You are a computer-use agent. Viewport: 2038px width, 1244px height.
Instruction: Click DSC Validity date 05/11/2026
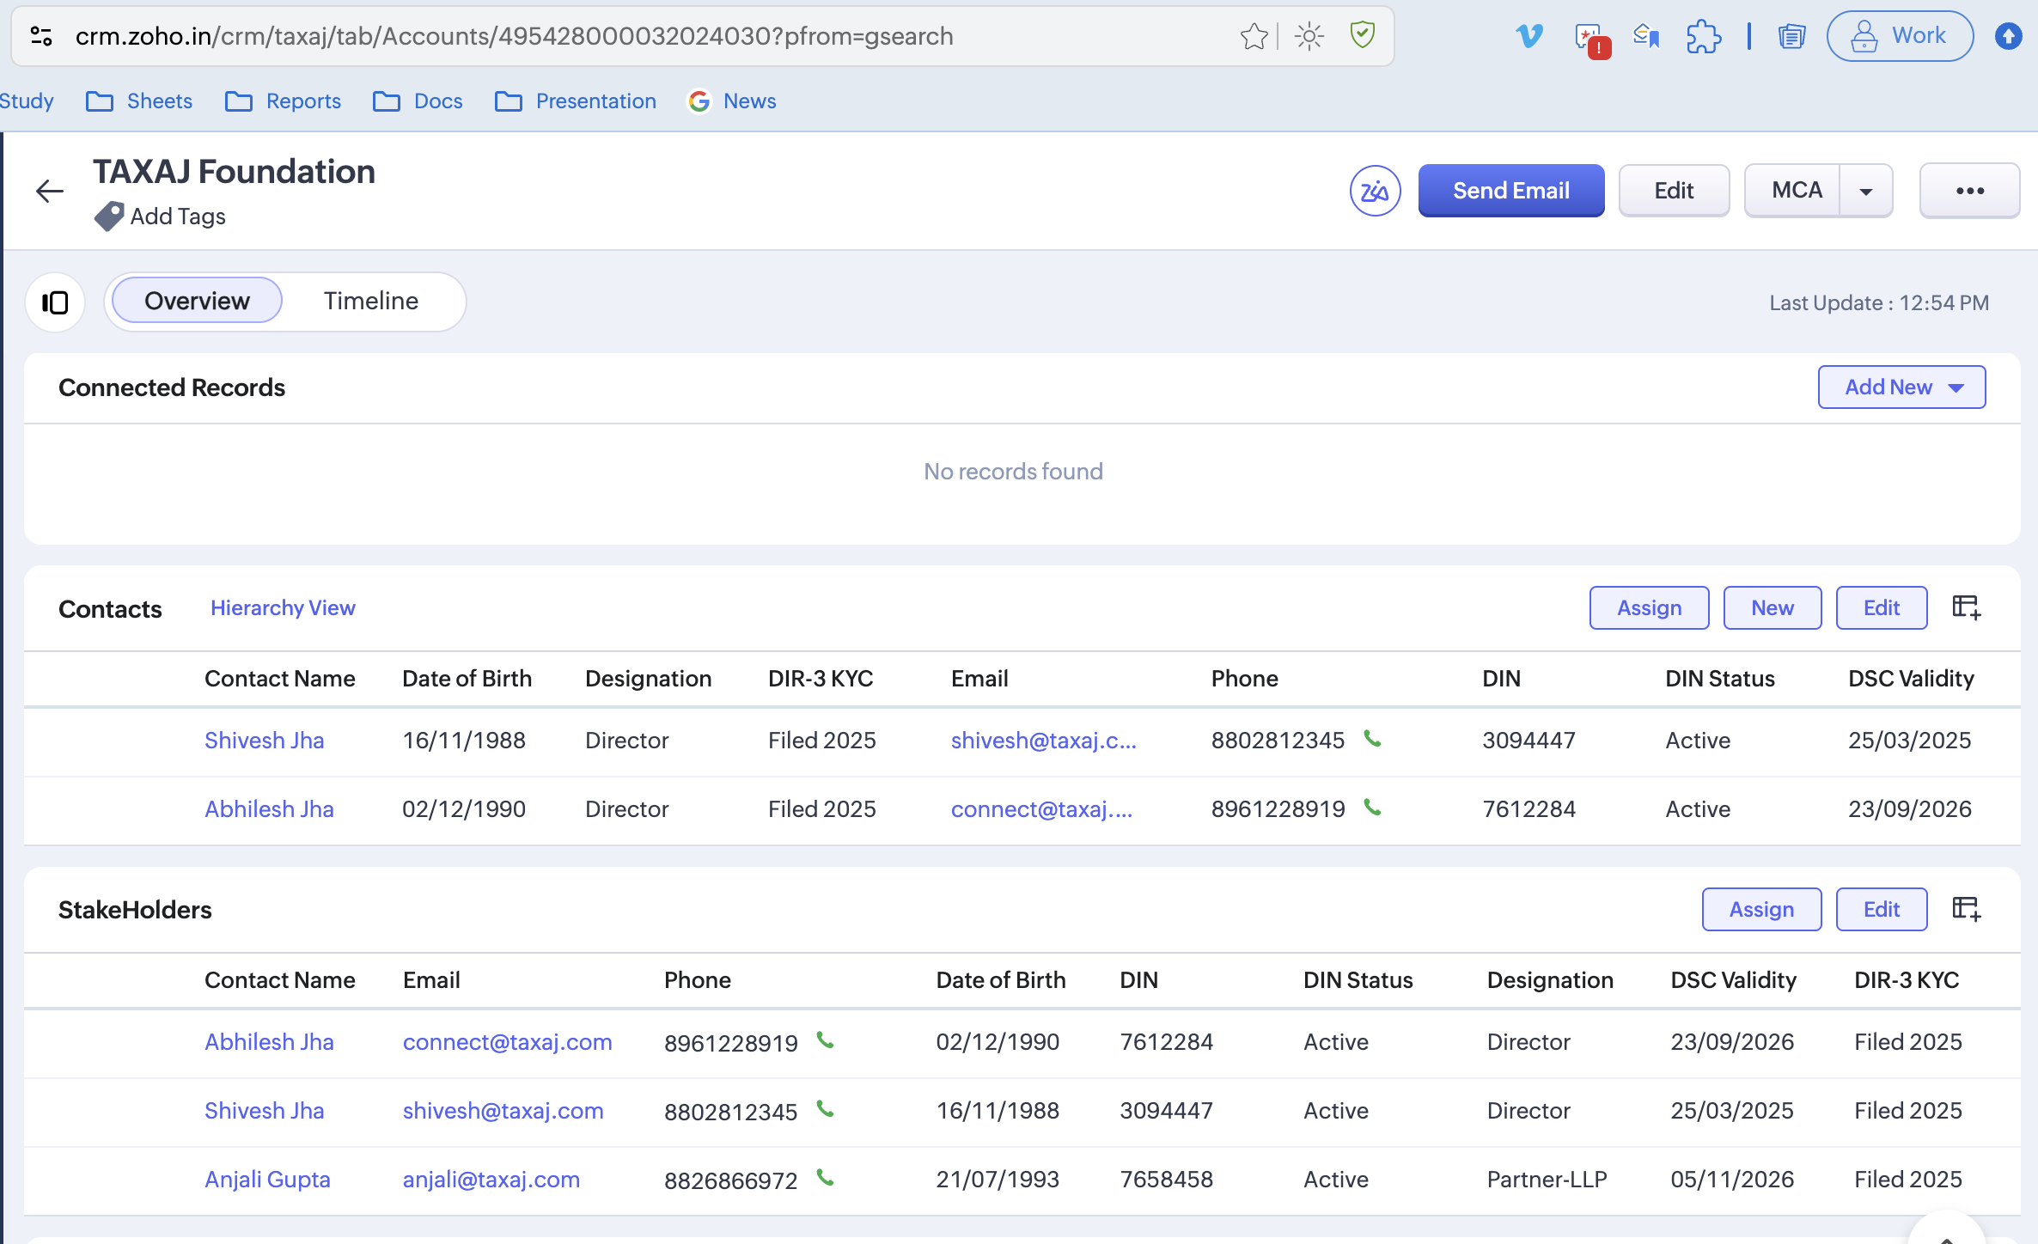[1732, 1180]
